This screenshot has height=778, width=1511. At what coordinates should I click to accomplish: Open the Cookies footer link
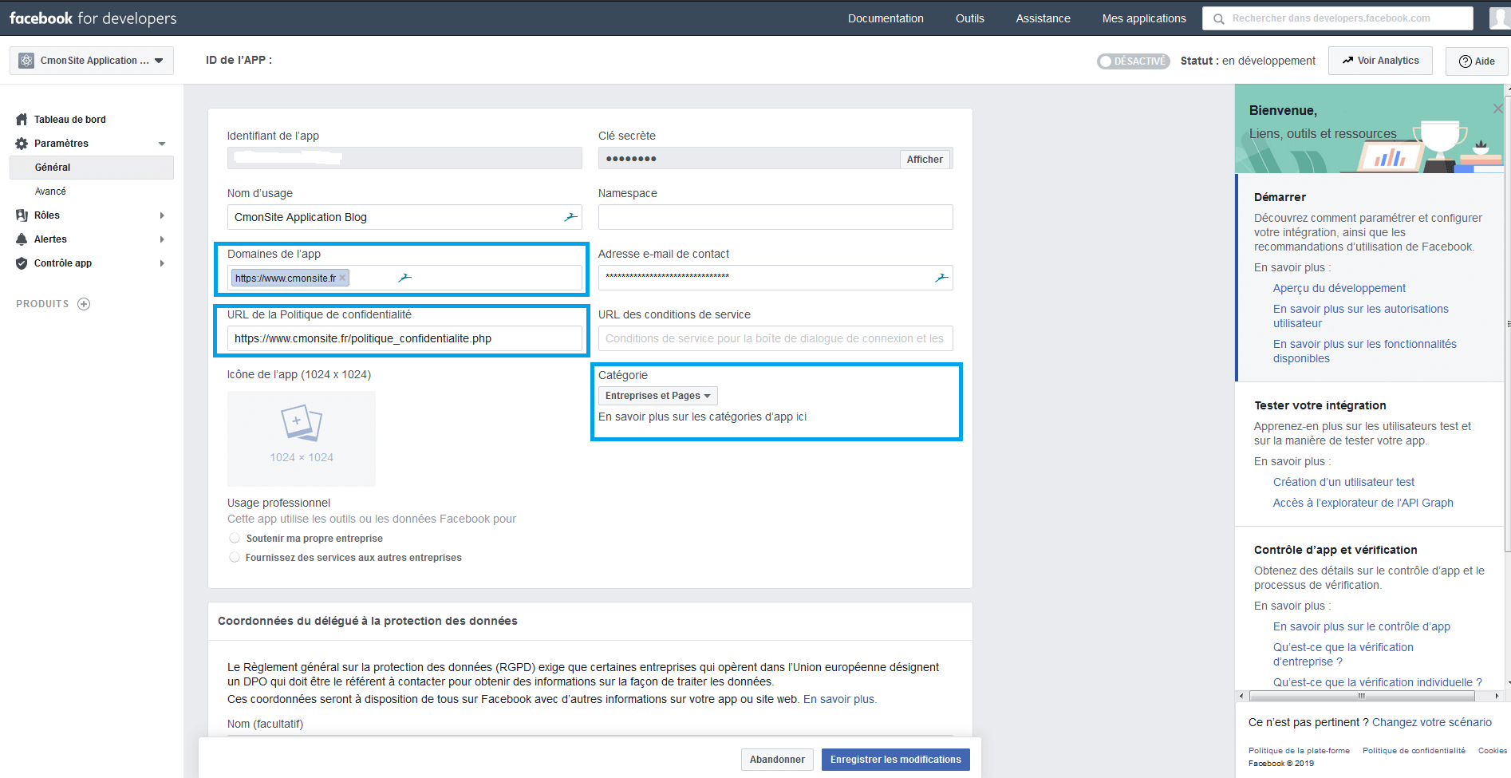pyautogui.click(x=1493, y=750)
